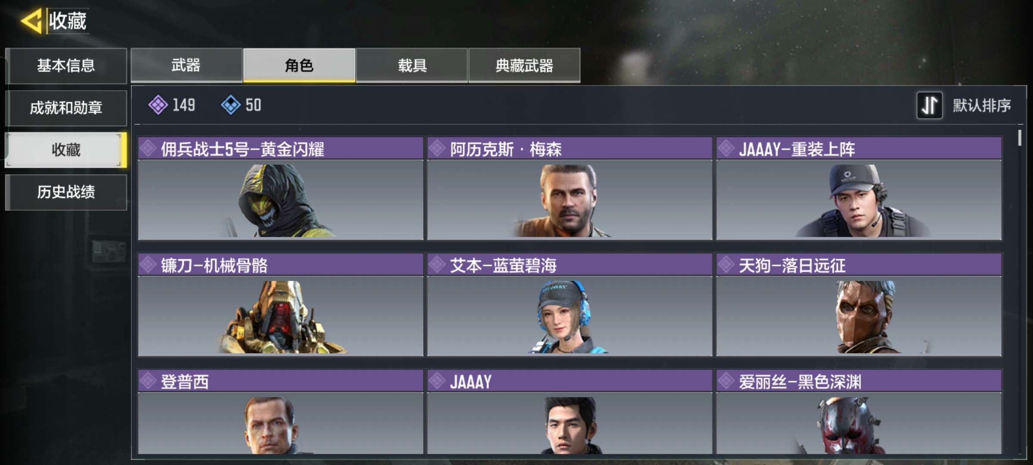Open the 默认排序 sort option

[981, 105]
